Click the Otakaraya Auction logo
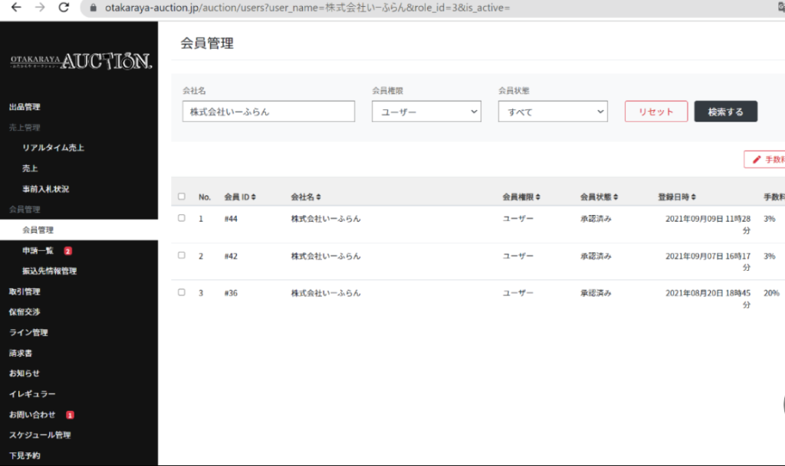785x466 pixels. click(80, 61)
